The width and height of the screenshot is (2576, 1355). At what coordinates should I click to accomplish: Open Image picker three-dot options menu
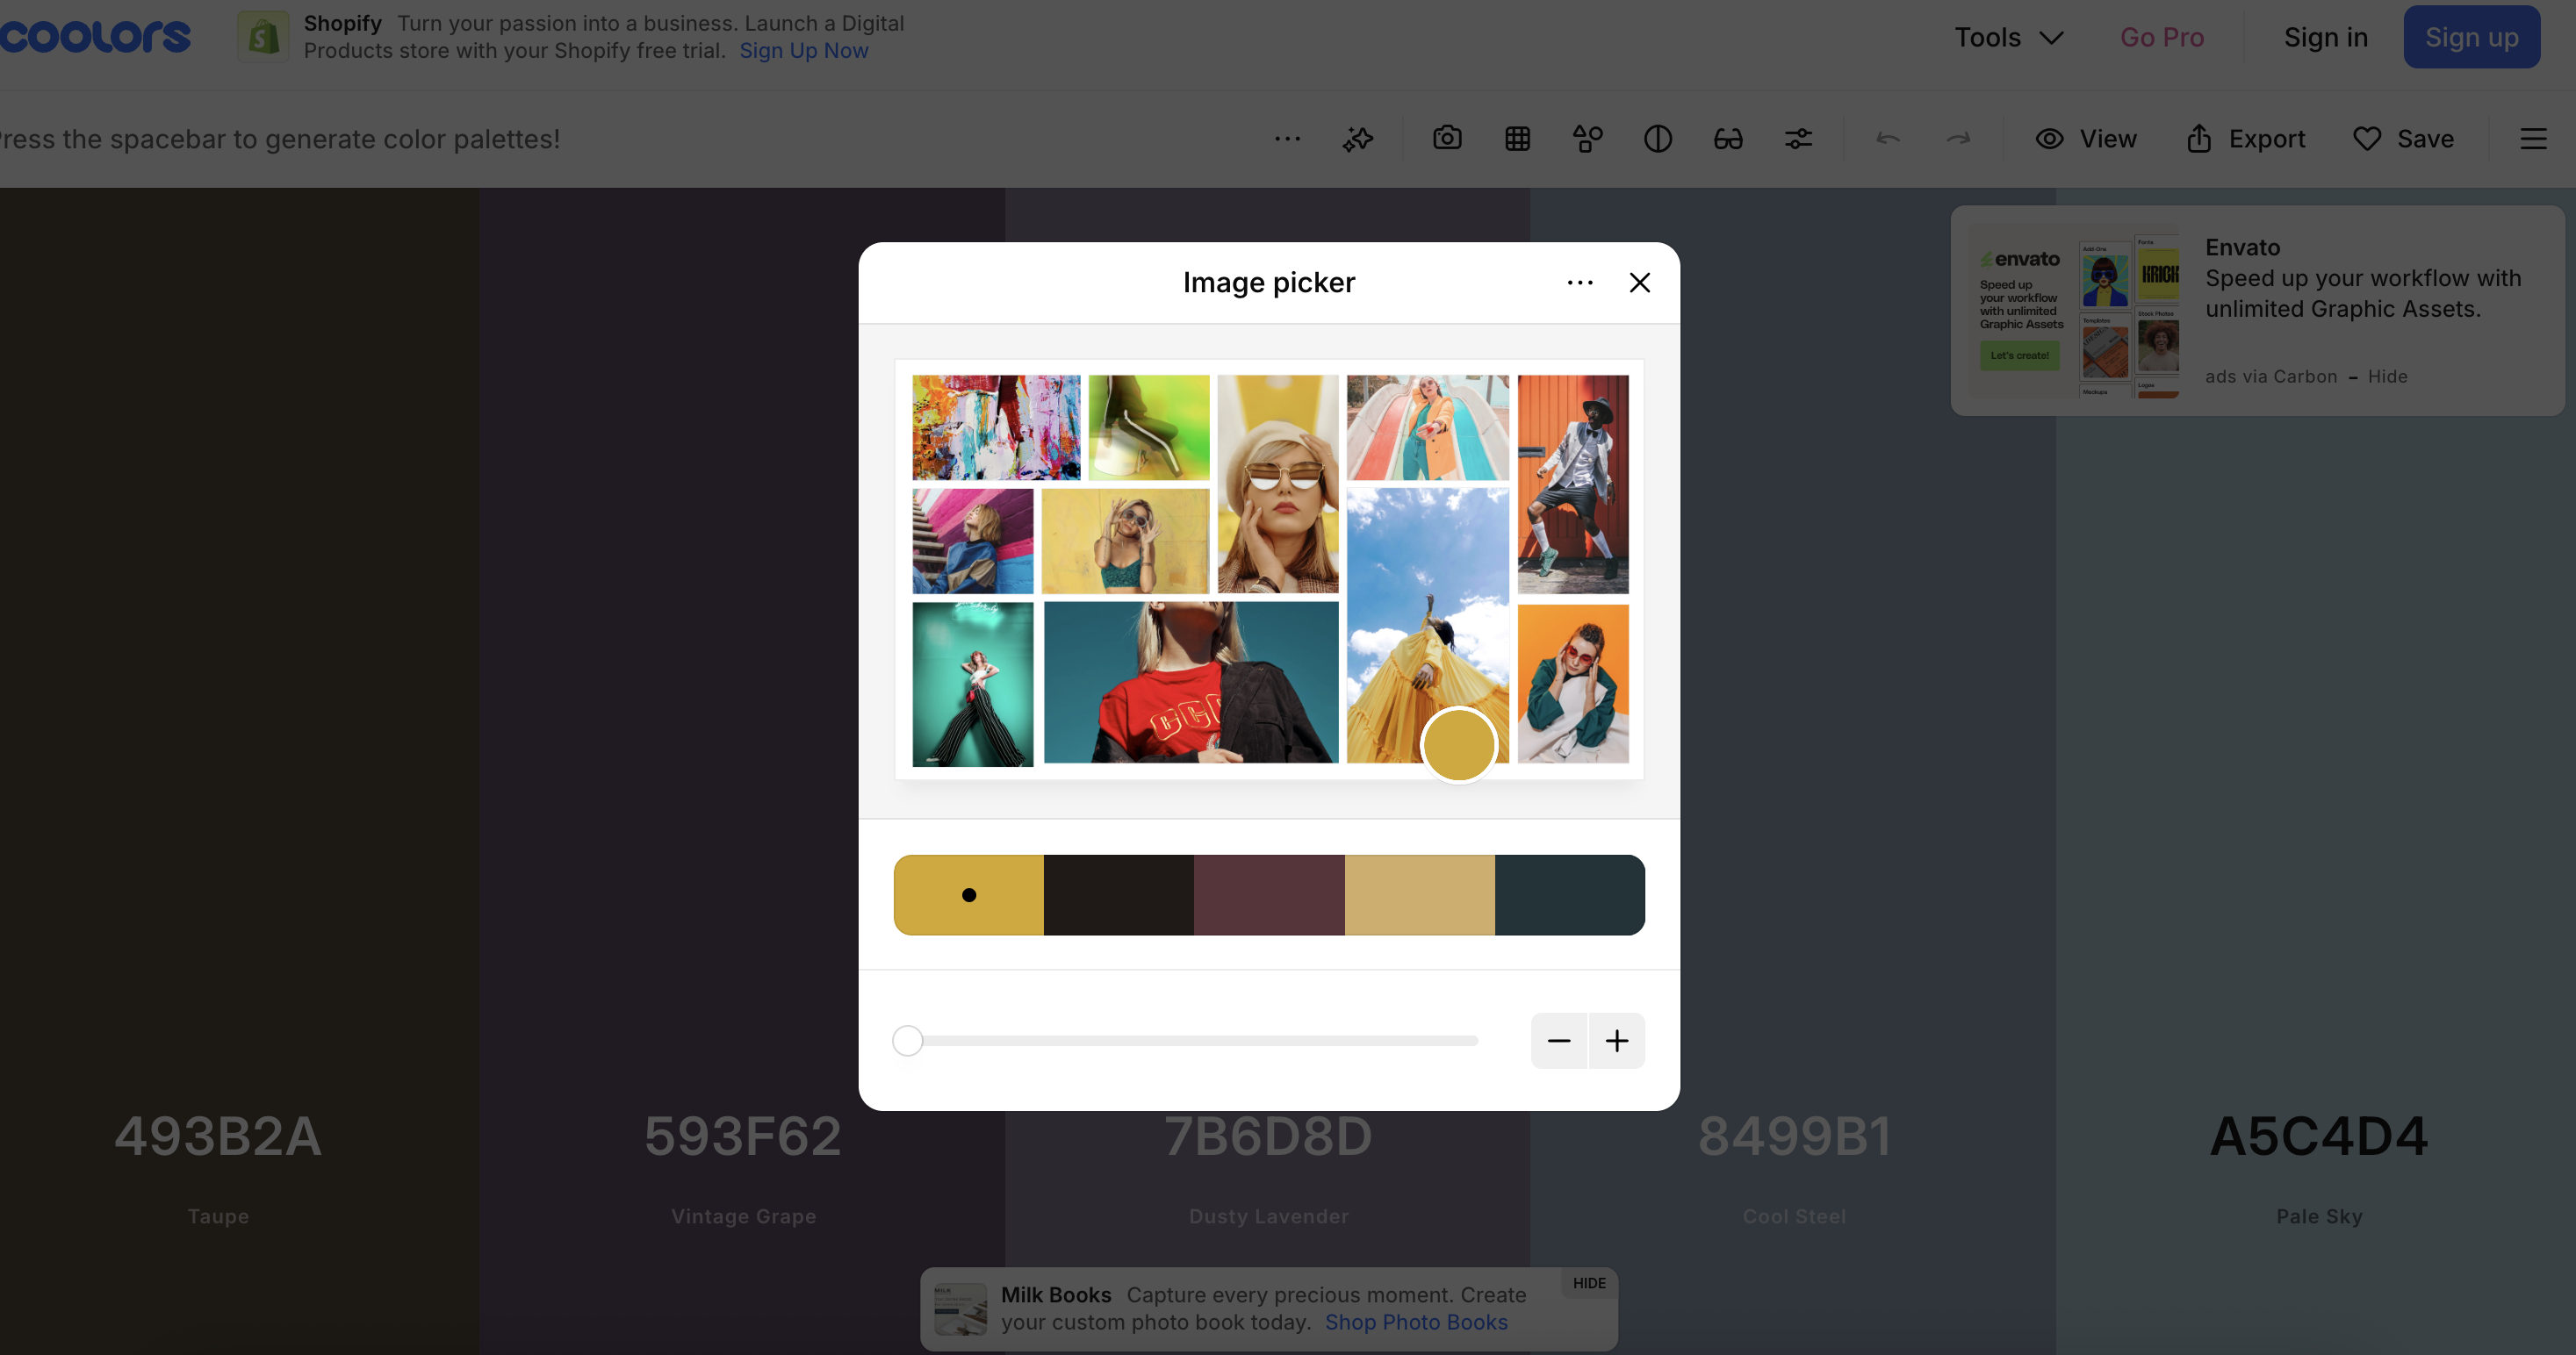click(x=1579, y=283)
